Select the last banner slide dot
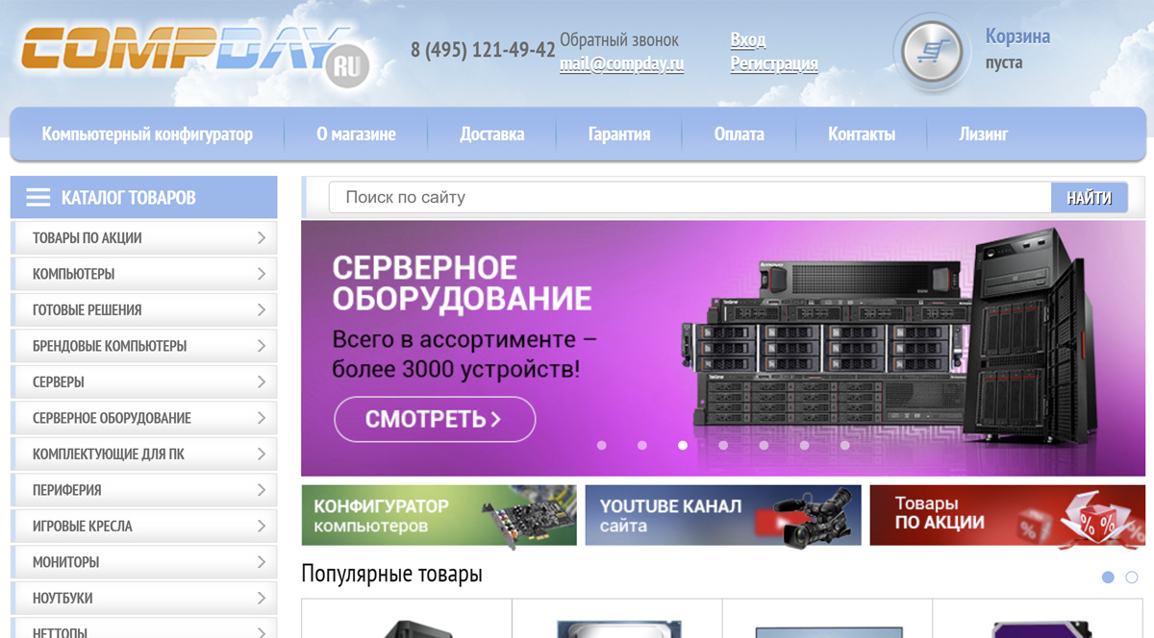1154x638 pixels. (x=845, y=446)
